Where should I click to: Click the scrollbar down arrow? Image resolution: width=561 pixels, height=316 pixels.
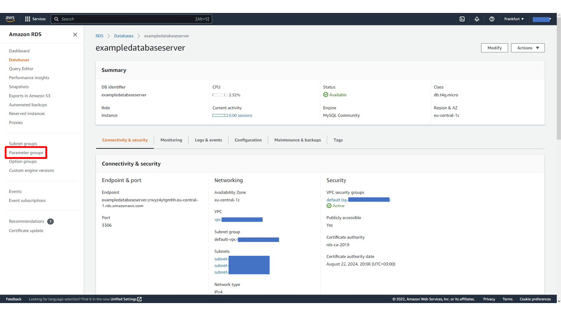coord(559,301)
